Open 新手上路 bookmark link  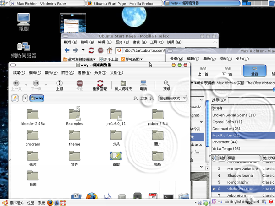point(109,59)
